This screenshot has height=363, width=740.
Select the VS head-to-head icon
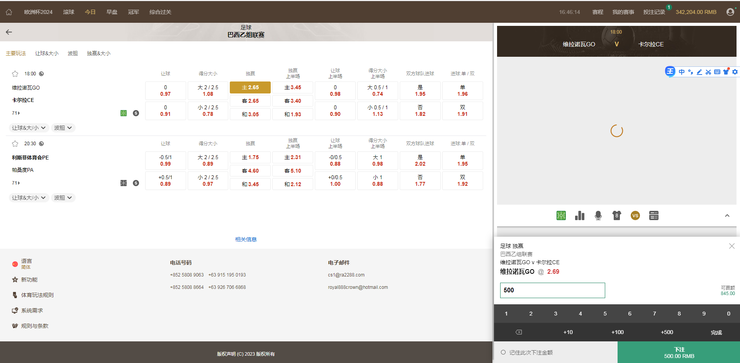(635, 215)
